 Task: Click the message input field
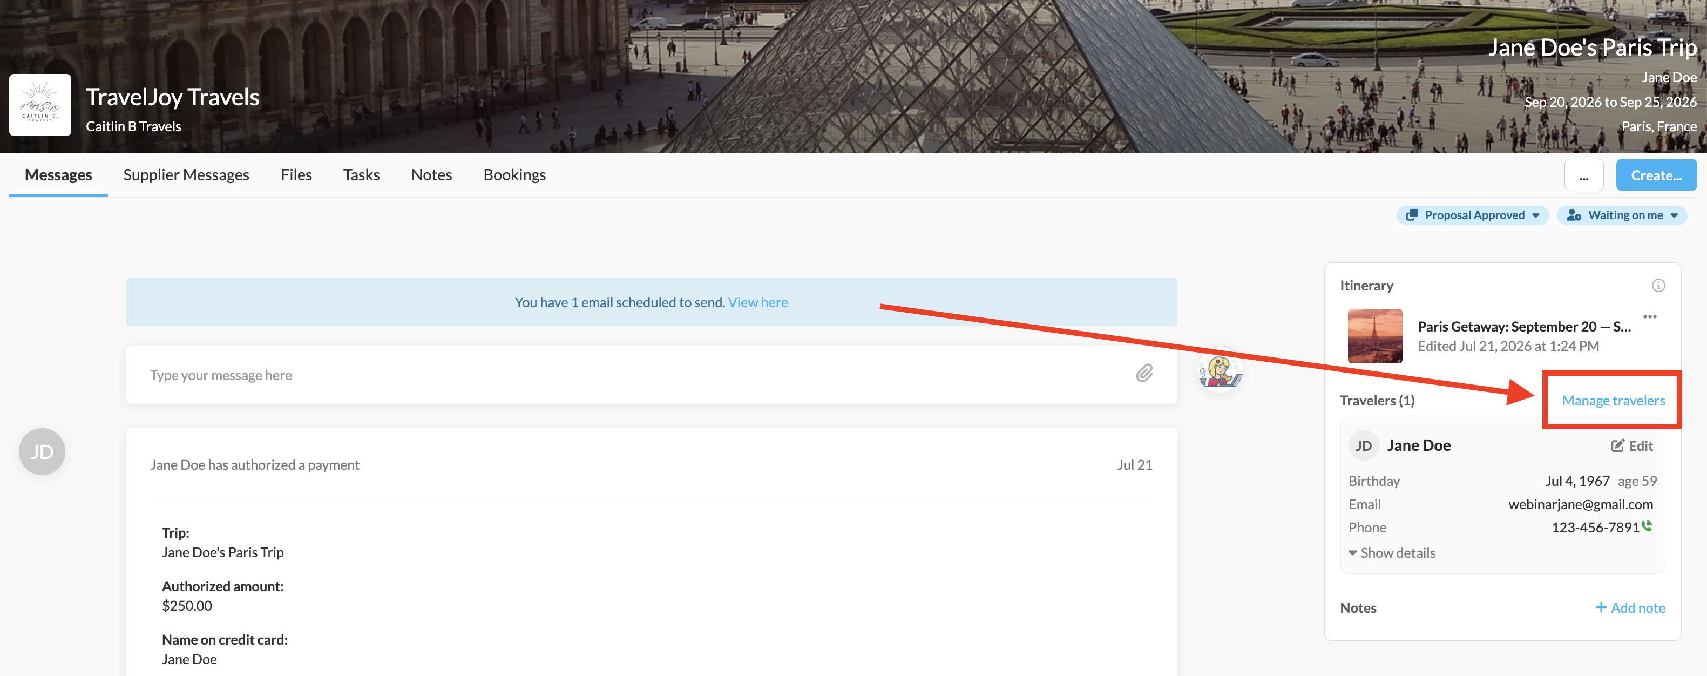[x=652, y=375]
